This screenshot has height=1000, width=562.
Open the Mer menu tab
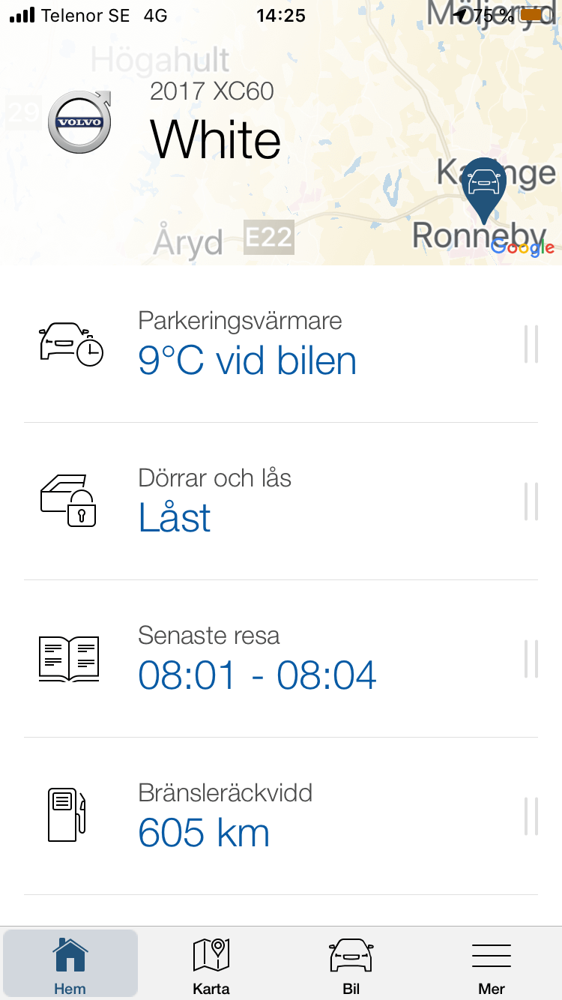point(492,965)
